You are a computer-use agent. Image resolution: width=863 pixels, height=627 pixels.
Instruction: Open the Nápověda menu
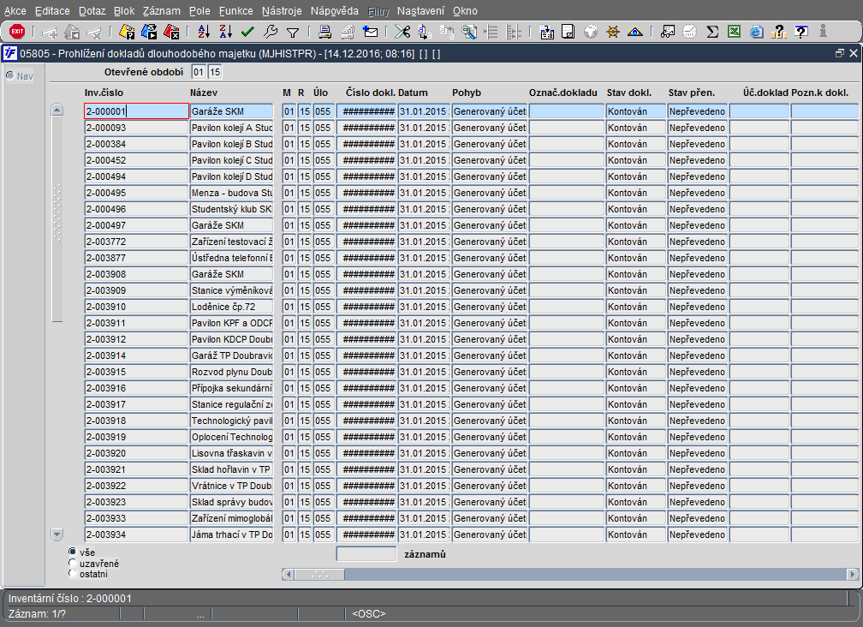pyautogui.click(x=334, y=11)
